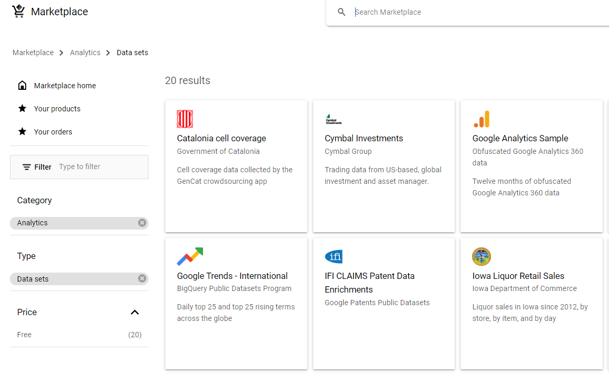Viewport: 609px width, 374px height.
Task: Select the Google Trends arrow icon
Action: (190, 256)
